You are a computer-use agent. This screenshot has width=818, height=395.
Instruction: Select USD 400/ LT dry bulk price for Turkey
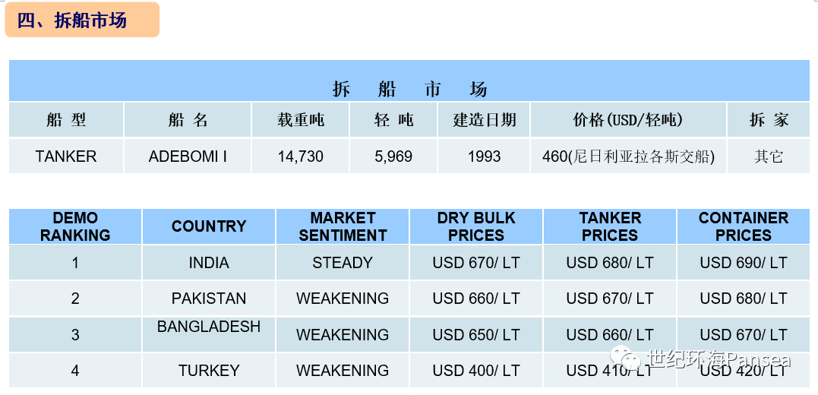[x=476, y=371]
